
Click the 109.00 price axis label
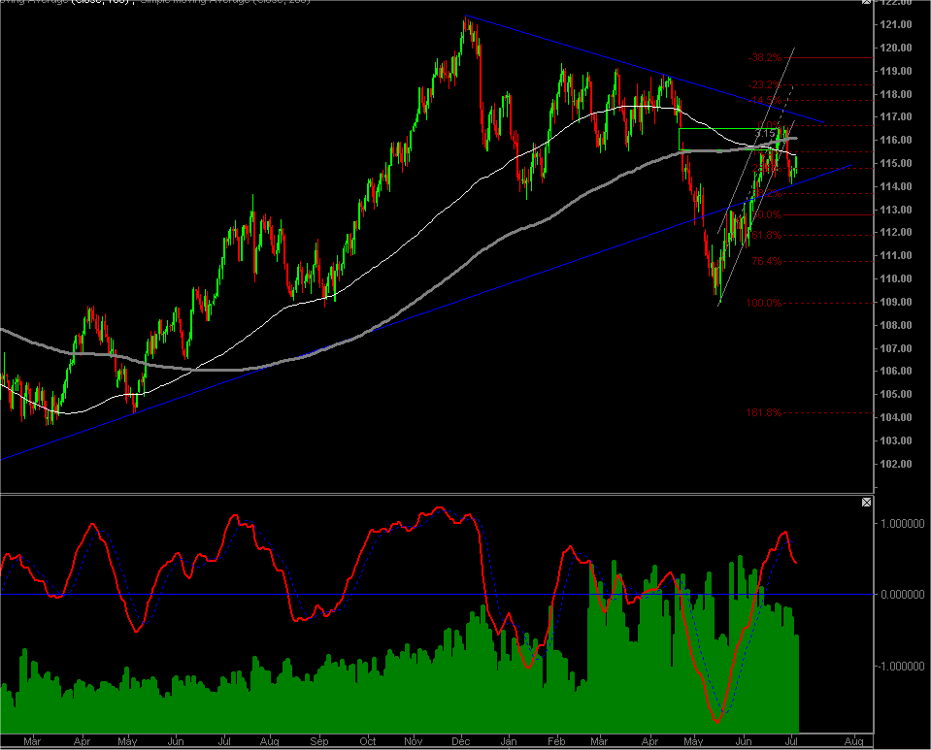tap(896, 302)
